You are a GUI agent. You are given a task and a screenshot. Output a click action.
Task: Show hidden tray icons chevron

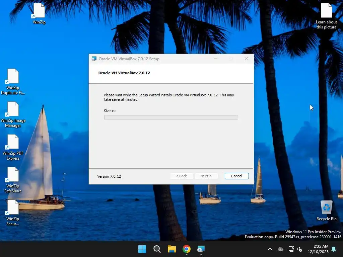[x=270, y=249]
